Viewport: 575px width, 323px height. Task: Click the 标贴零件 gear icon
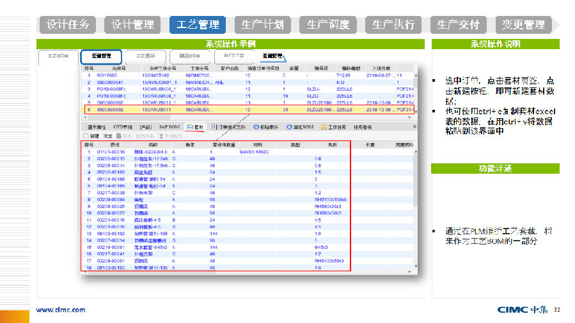click(256, 127)
